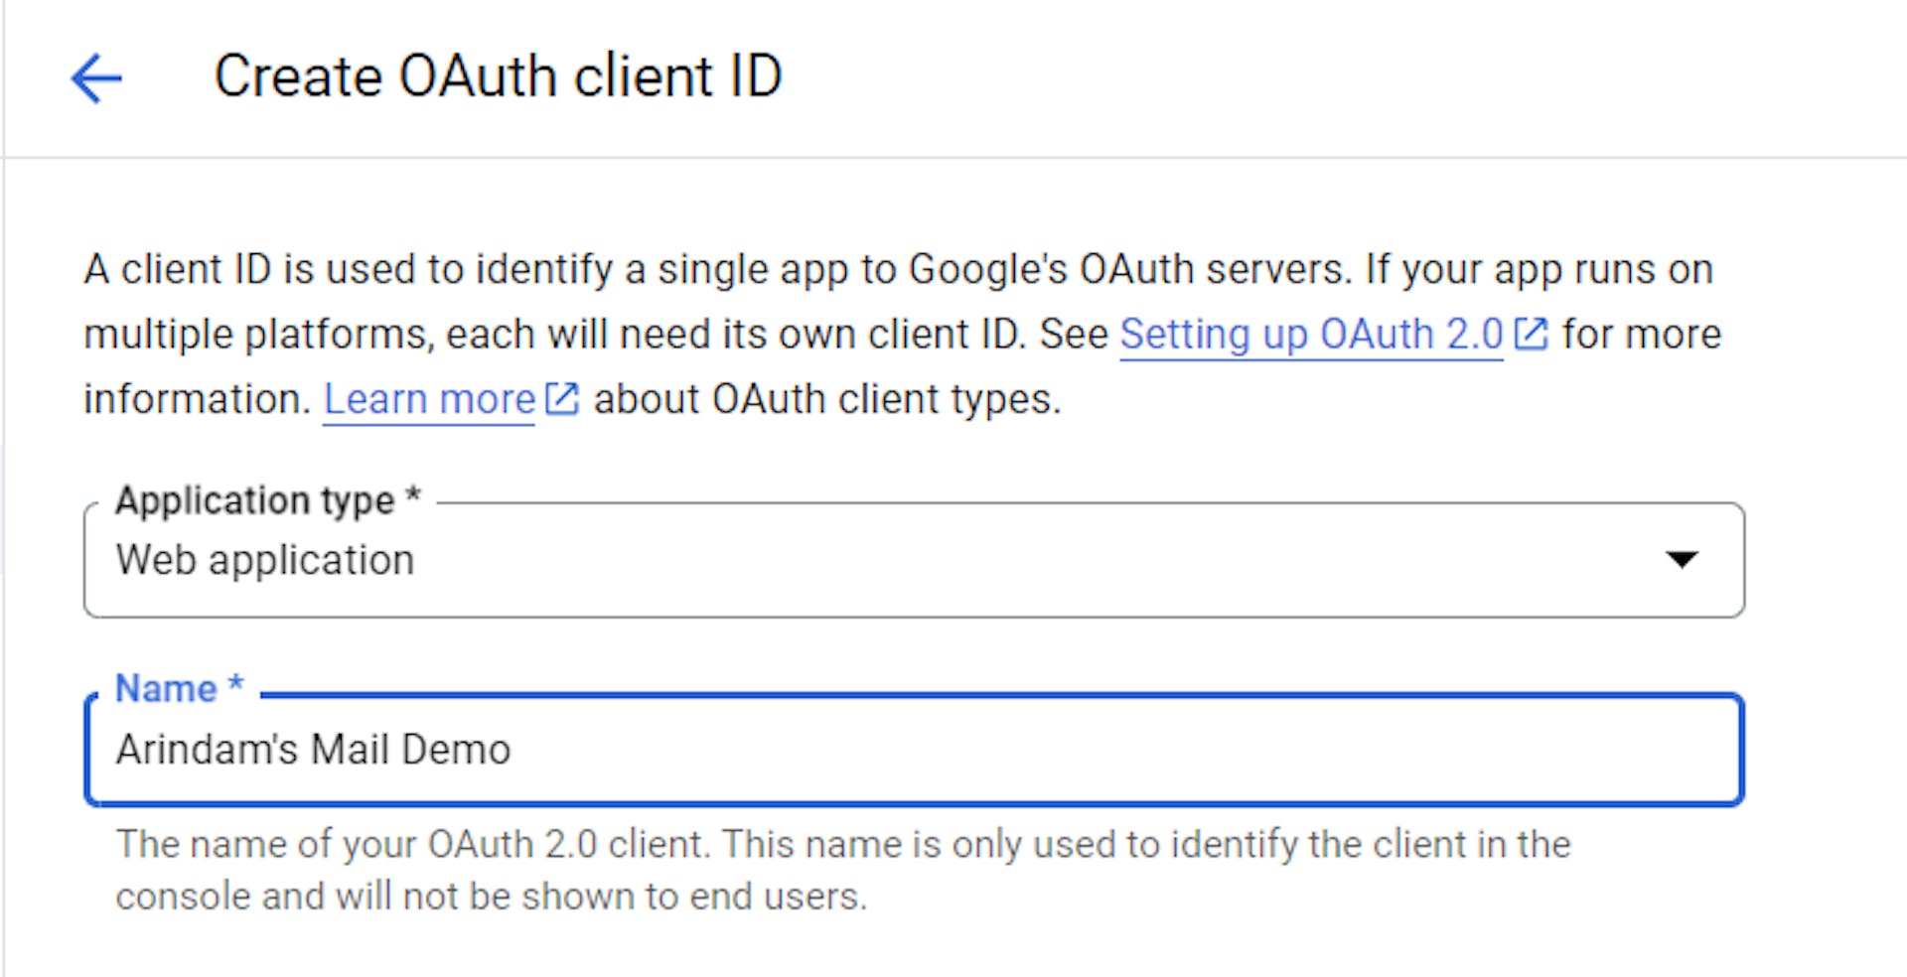Click the helper text 'The name of your OAuth 2.0 client'

(x=842, y=870)
